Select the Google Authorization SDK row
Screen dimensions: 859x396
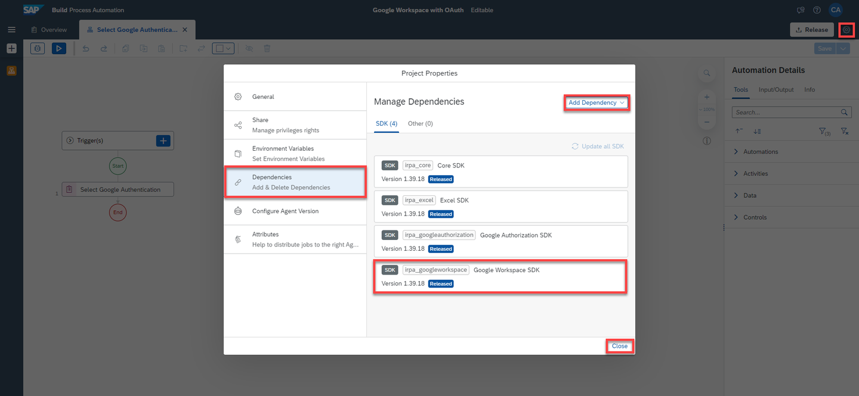pos(501,241)
